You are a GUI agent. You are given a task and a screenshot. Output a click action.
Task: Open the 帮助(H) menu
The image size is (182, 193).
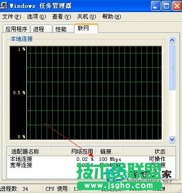pos(112,17)
